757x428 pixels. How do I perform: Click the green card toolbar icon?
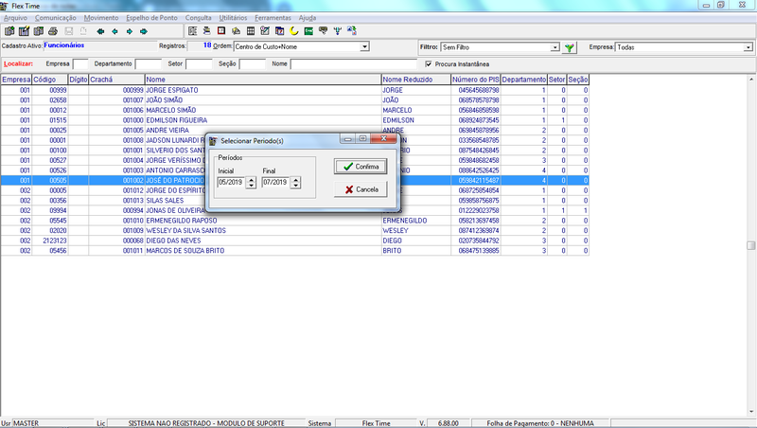pyautogui.click(x=308, y=31)
